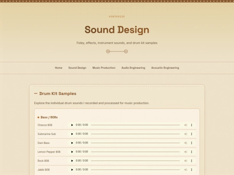The image size is (234, 175).
Task: Click the Sound Design page title
Action: click(117, 30)
